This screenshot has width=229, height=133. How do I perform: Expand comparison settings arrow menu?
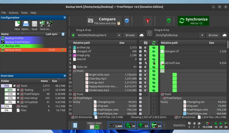coord(132,21)
